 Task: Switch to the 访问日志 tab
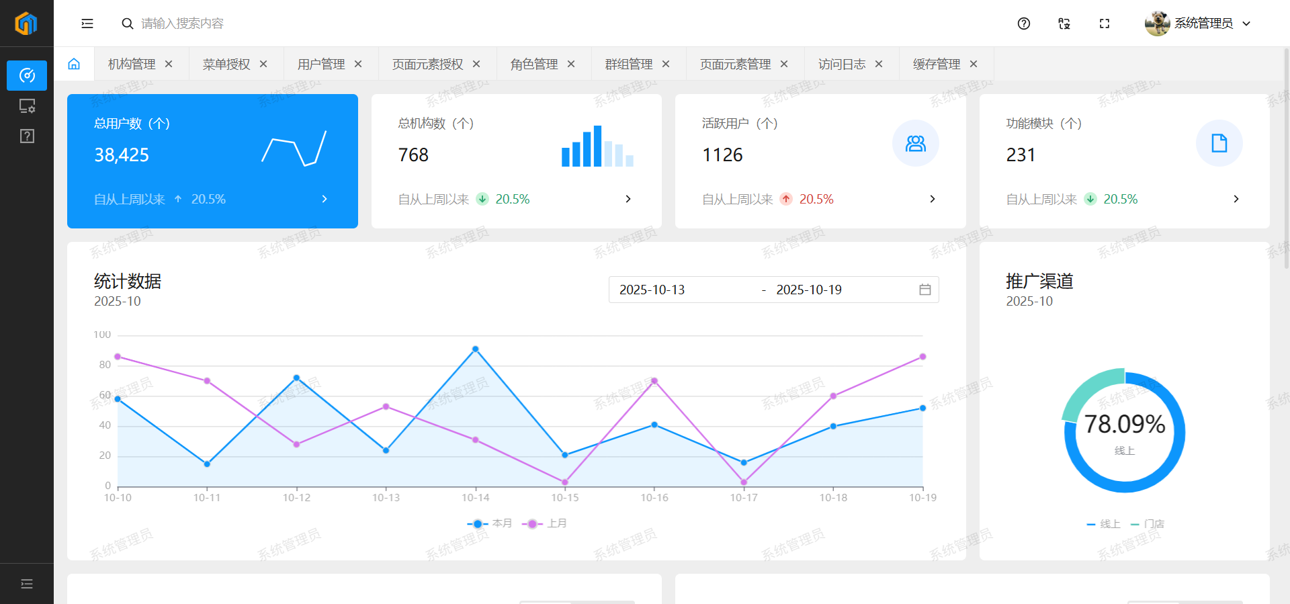point(841,64)
